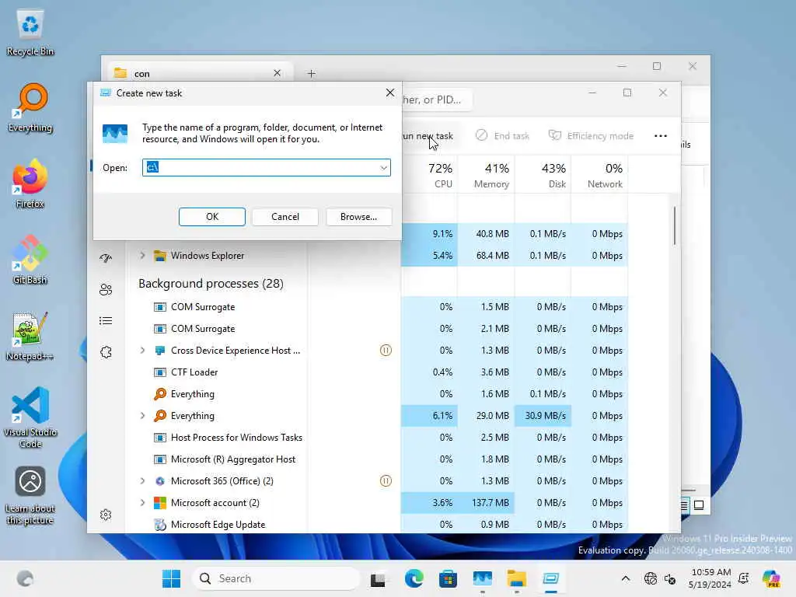Launch Visual Studio Code desktop shortcut
The width and height of the screenshot is (796, 597).
(30, 417)
